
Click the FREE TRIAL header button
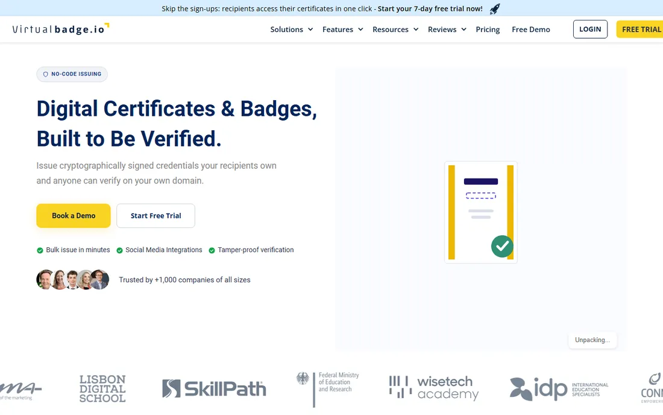click(x=640, y=29)
